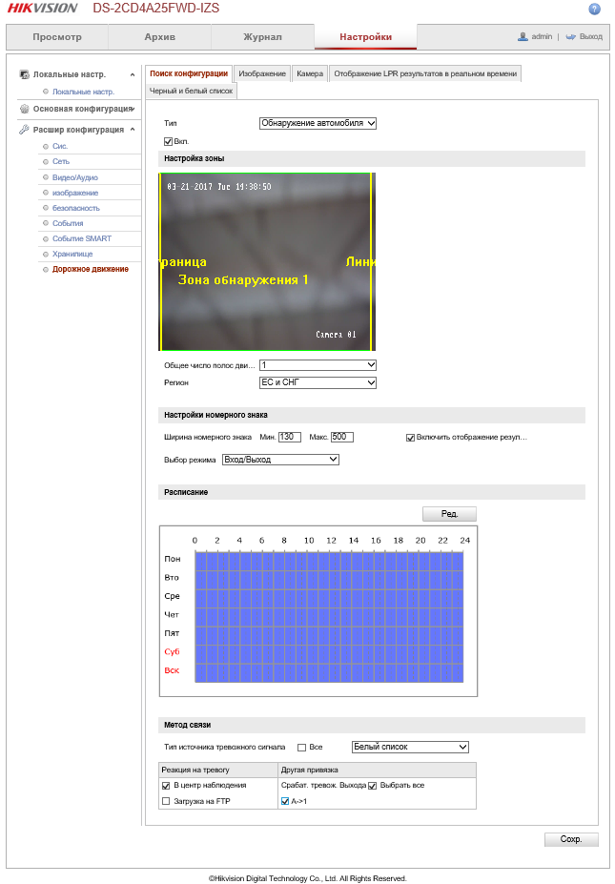Image resolution: width=615 pixels, height=884 pixels.
Task: Click the admin username link
Action: coord(542,36)
